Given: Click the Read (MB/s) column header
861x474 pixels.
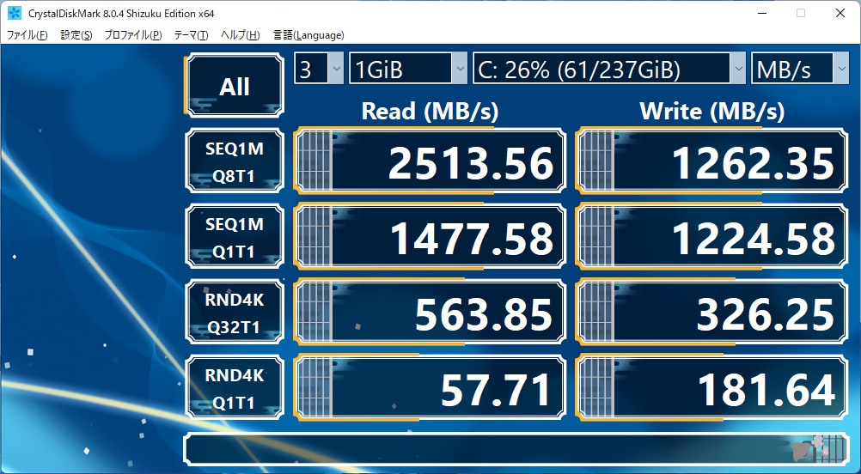Looking at the screenshot, I should [x=430, y=112].
